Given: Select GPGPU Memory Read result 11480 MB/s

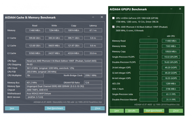Looking at the screenshot, I should 171,41.
